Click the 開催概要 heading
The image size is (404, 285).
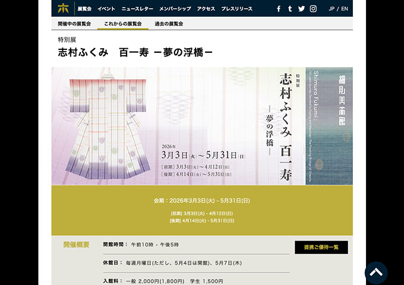(x=76, y=245)
